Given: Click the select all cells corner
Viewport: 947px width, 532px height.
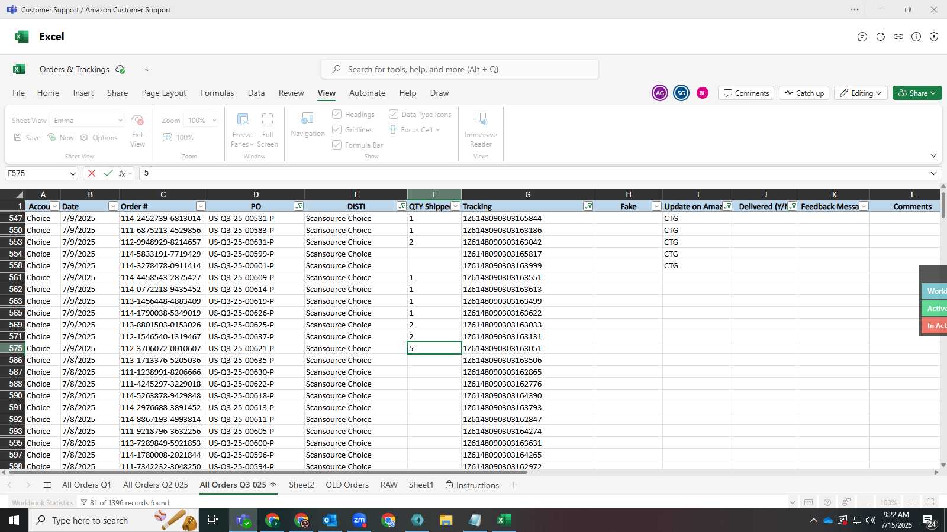Looking at the screenshot, I should coord(12,194).
